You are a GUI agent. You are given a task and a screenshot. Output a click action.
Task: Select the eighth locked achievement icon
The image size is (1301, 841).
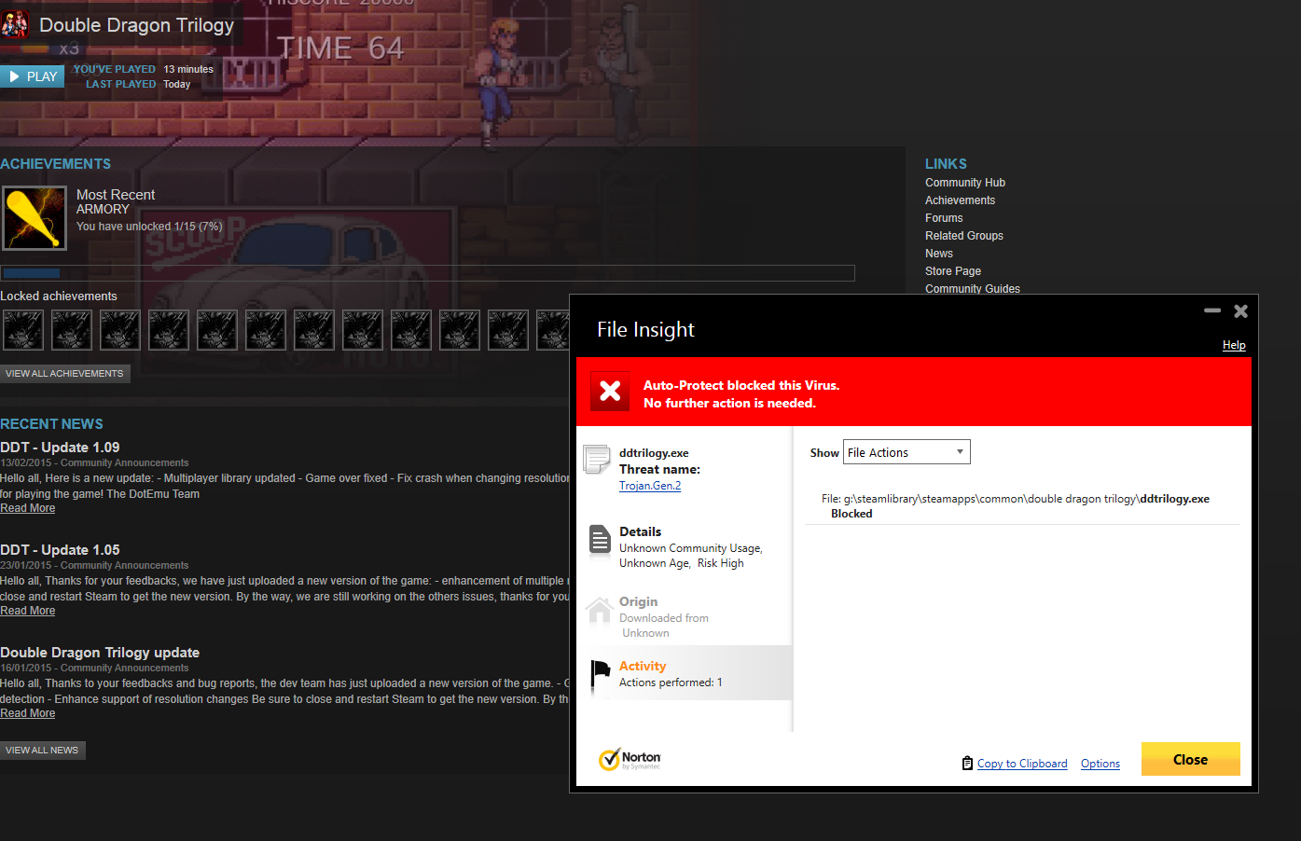(363, 330)
